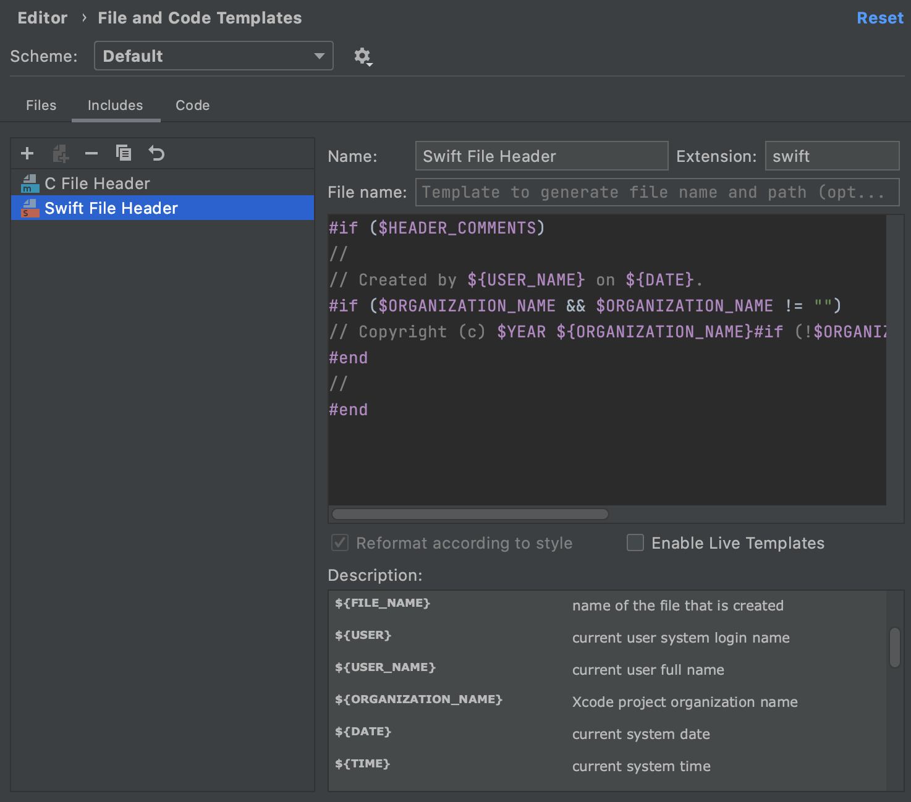Click ${USER} variable in description

pos(363,635)
